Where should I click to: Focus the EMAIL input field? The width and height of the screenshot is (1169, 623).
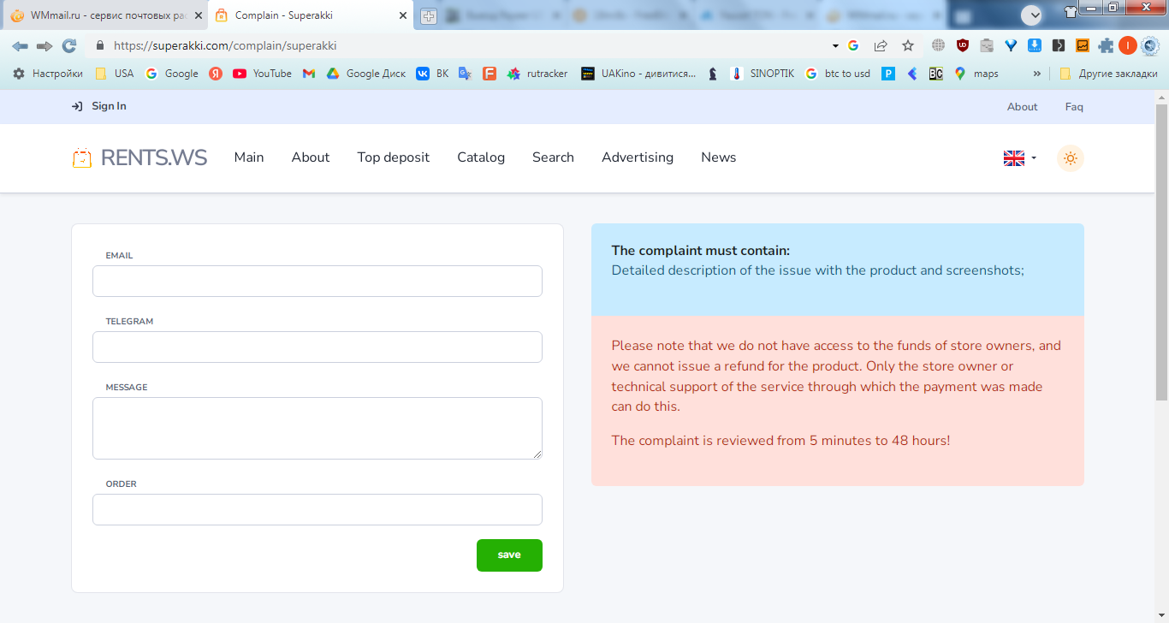317,281
